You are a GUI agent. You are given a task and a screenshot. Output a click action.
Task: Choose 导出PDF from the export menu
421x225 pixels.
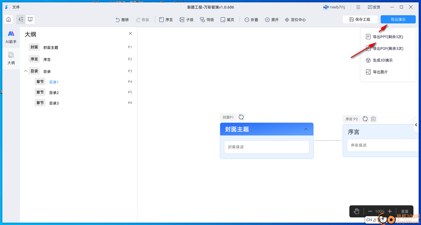[385, 49]
